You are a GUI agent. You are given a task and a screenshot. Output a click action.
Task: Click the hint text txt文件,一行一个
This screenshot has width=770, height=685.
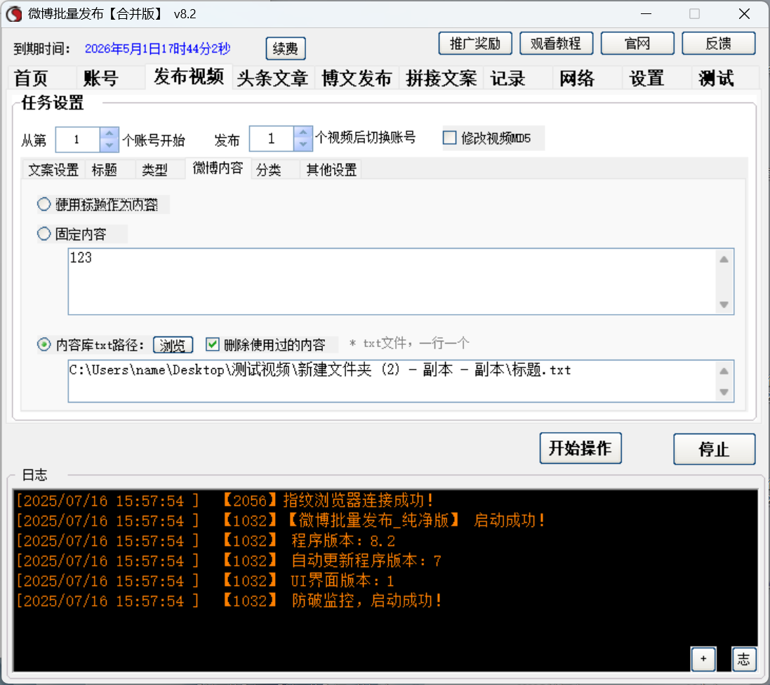tap(409, 343)
